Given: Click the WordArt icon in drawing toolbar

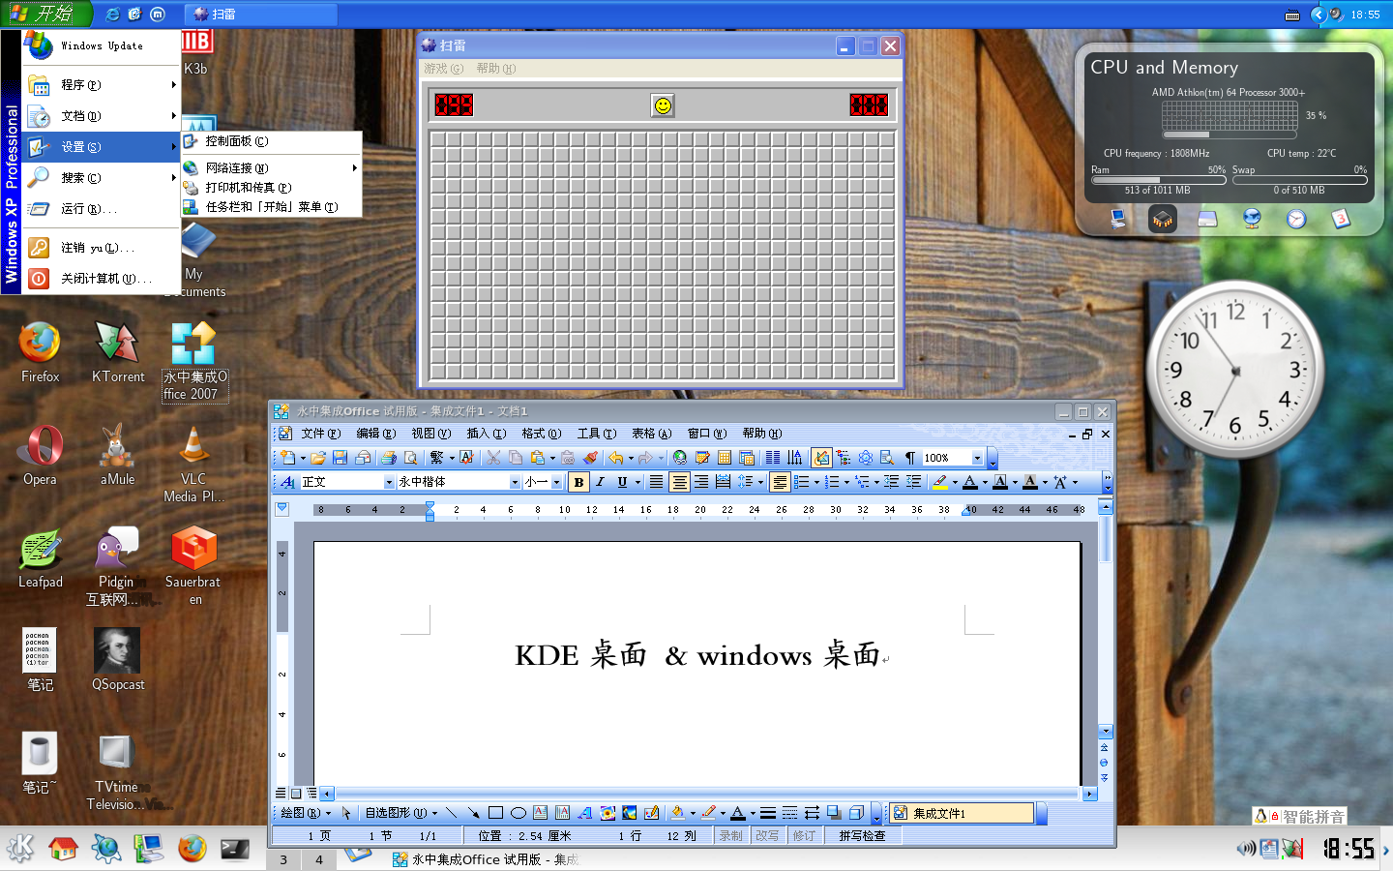Looking at the screenshot, I should point(584,813).
